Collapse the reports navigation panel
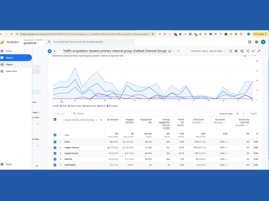Viewport: 269px width, 201px height. coord(37,166)
